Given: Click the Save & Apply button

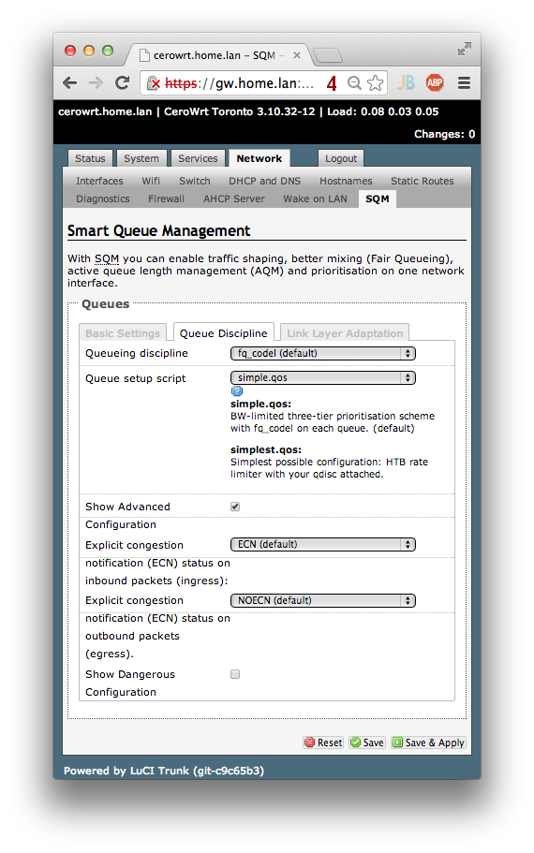Looking at the screenshot, I should pyautogui.click(x=428, y=743).
